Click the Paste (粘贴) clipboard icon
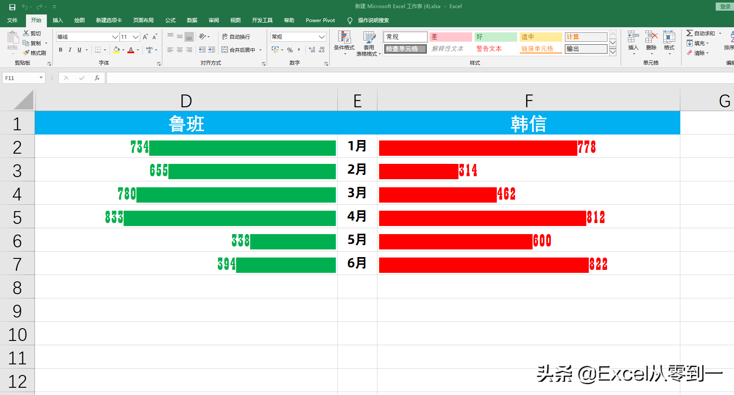The image size is (734, 395). [x=12, y=37]
